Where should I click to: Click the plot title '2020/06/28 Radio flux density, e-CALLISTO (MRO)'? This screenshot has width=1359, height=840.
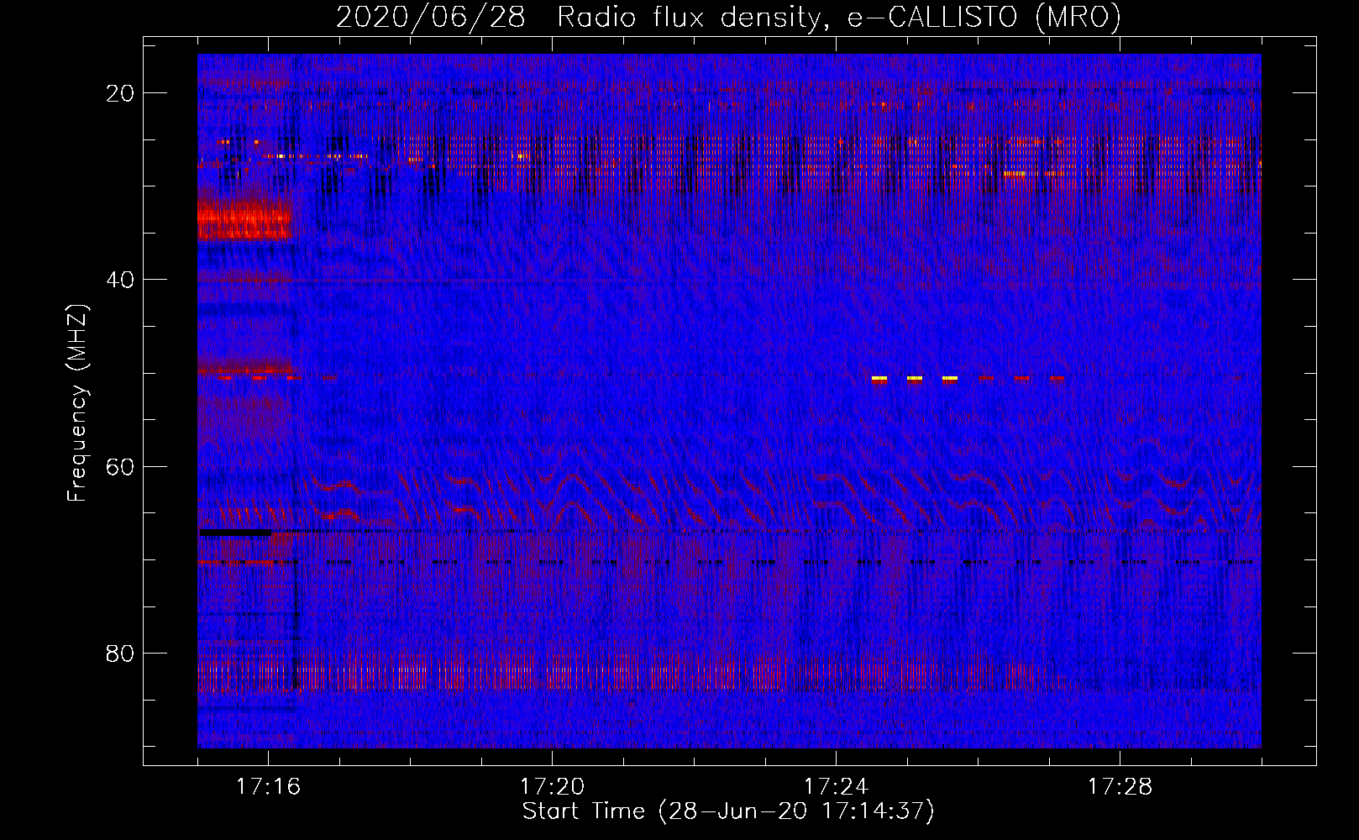pyautogui.click(x=728, y=17)
